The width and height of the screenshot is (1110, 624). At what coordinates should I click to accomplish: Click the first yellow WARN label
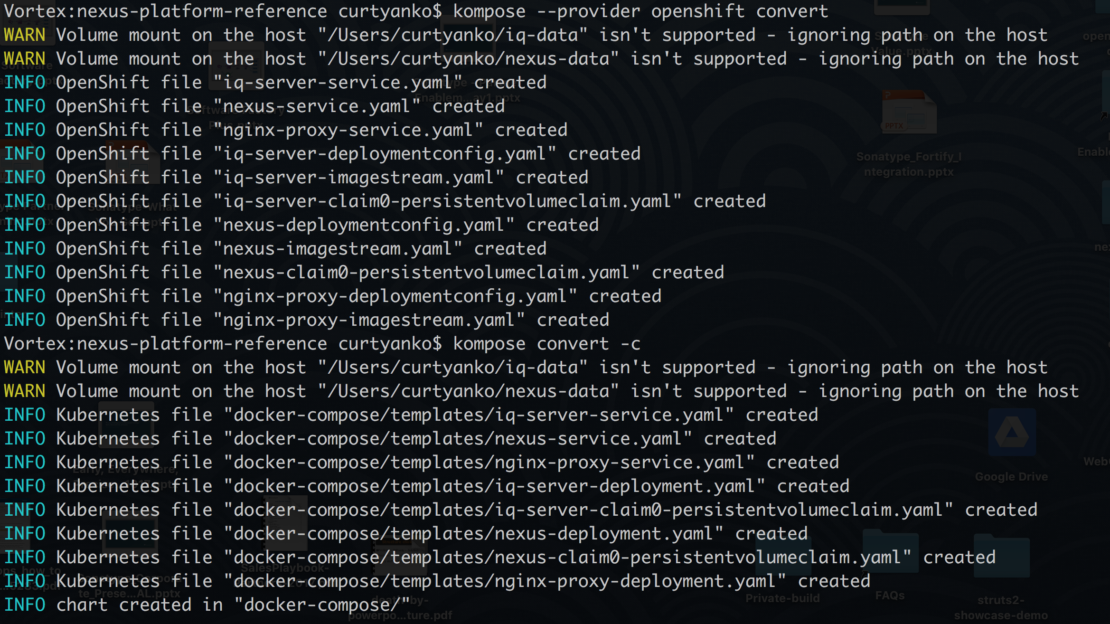[x=24, y=35]
